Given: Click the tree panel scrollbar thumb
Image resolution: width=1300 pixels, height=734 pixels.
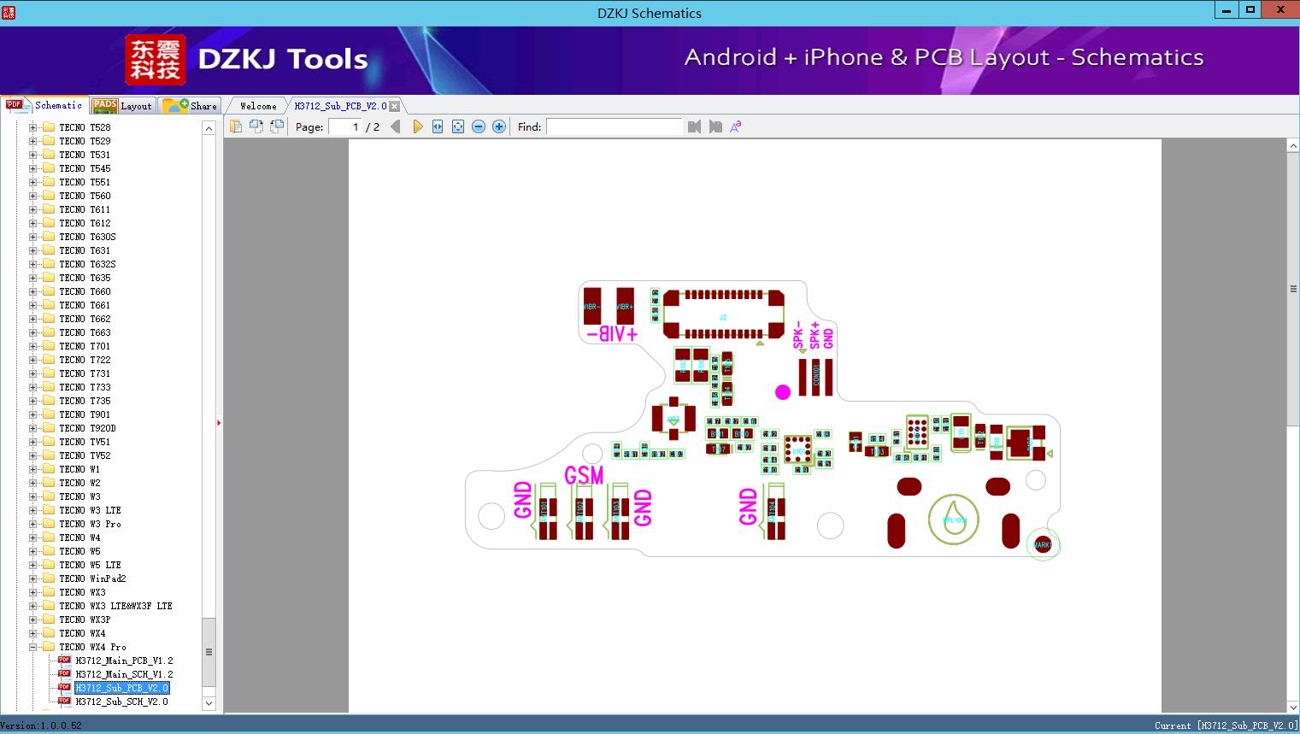Looking at the screenshot, I should [209, 651].
